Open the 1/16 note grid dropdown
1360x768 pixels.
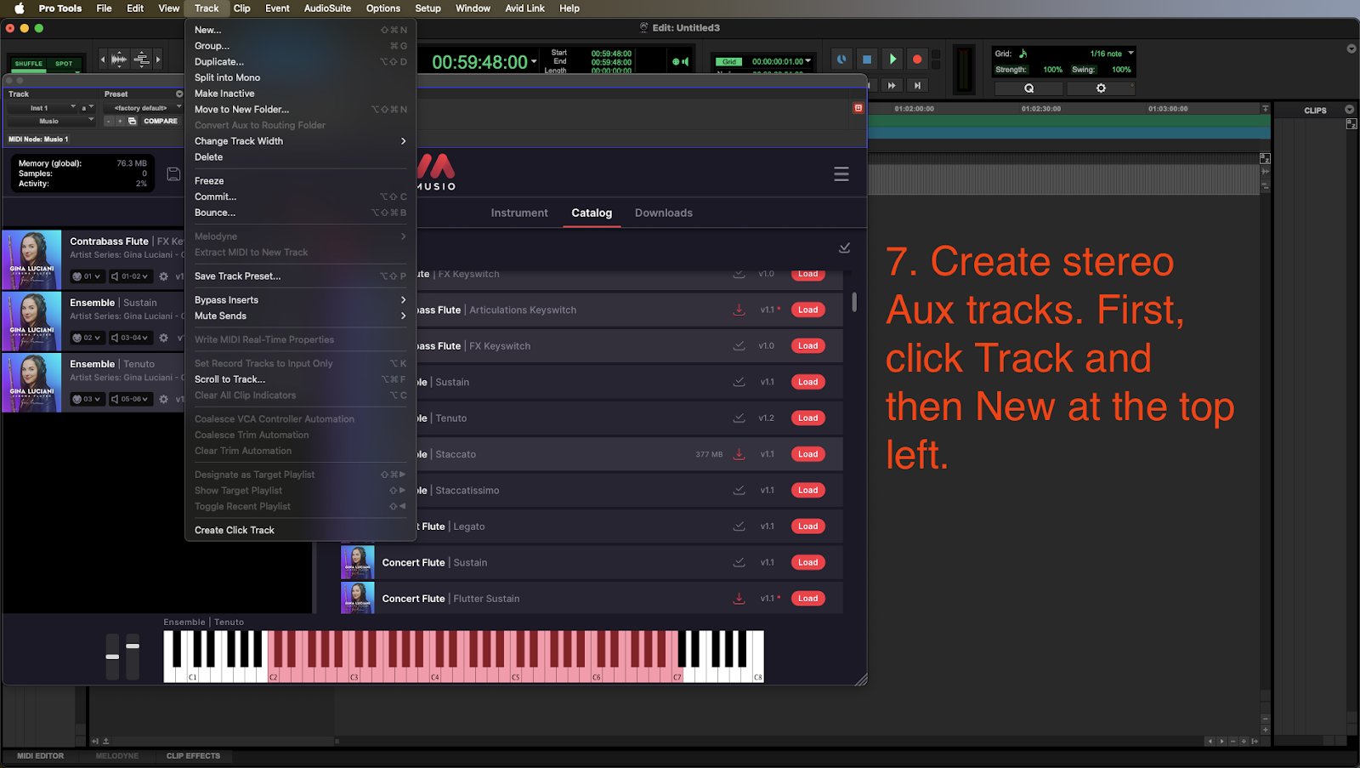(1112, 54)
